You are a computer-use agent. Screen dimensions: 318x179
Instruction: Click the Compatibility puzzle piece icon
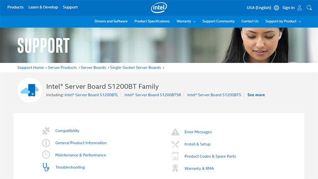point(46,131)
